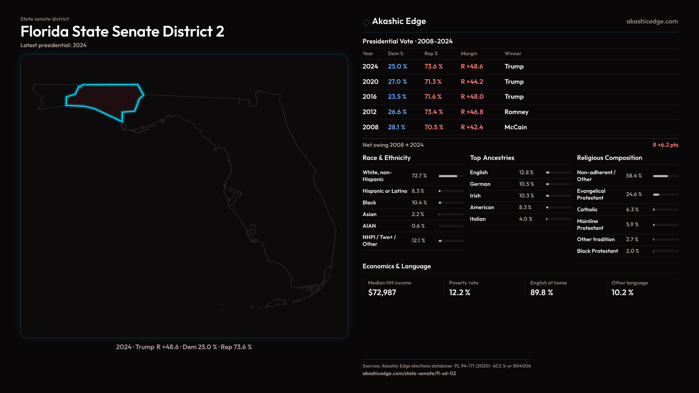Click the 2012 Romney result row
Screen dimensions: 699x393
[520, 112]
